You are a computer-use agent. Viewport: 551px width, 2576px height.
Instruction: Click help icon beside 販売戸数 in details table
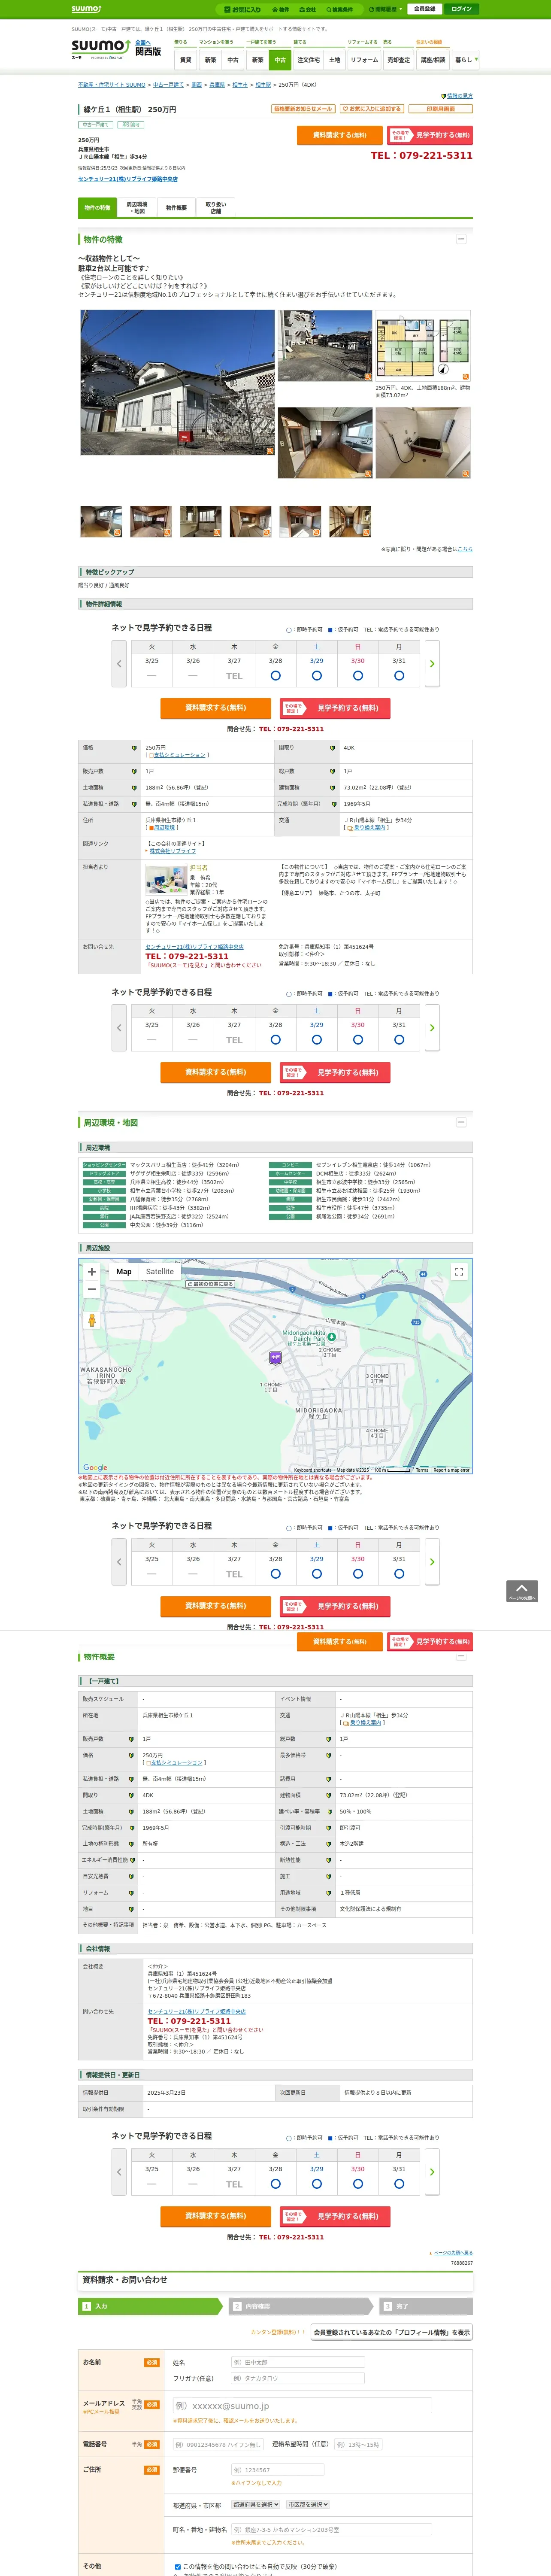click(x=134, y=772)
